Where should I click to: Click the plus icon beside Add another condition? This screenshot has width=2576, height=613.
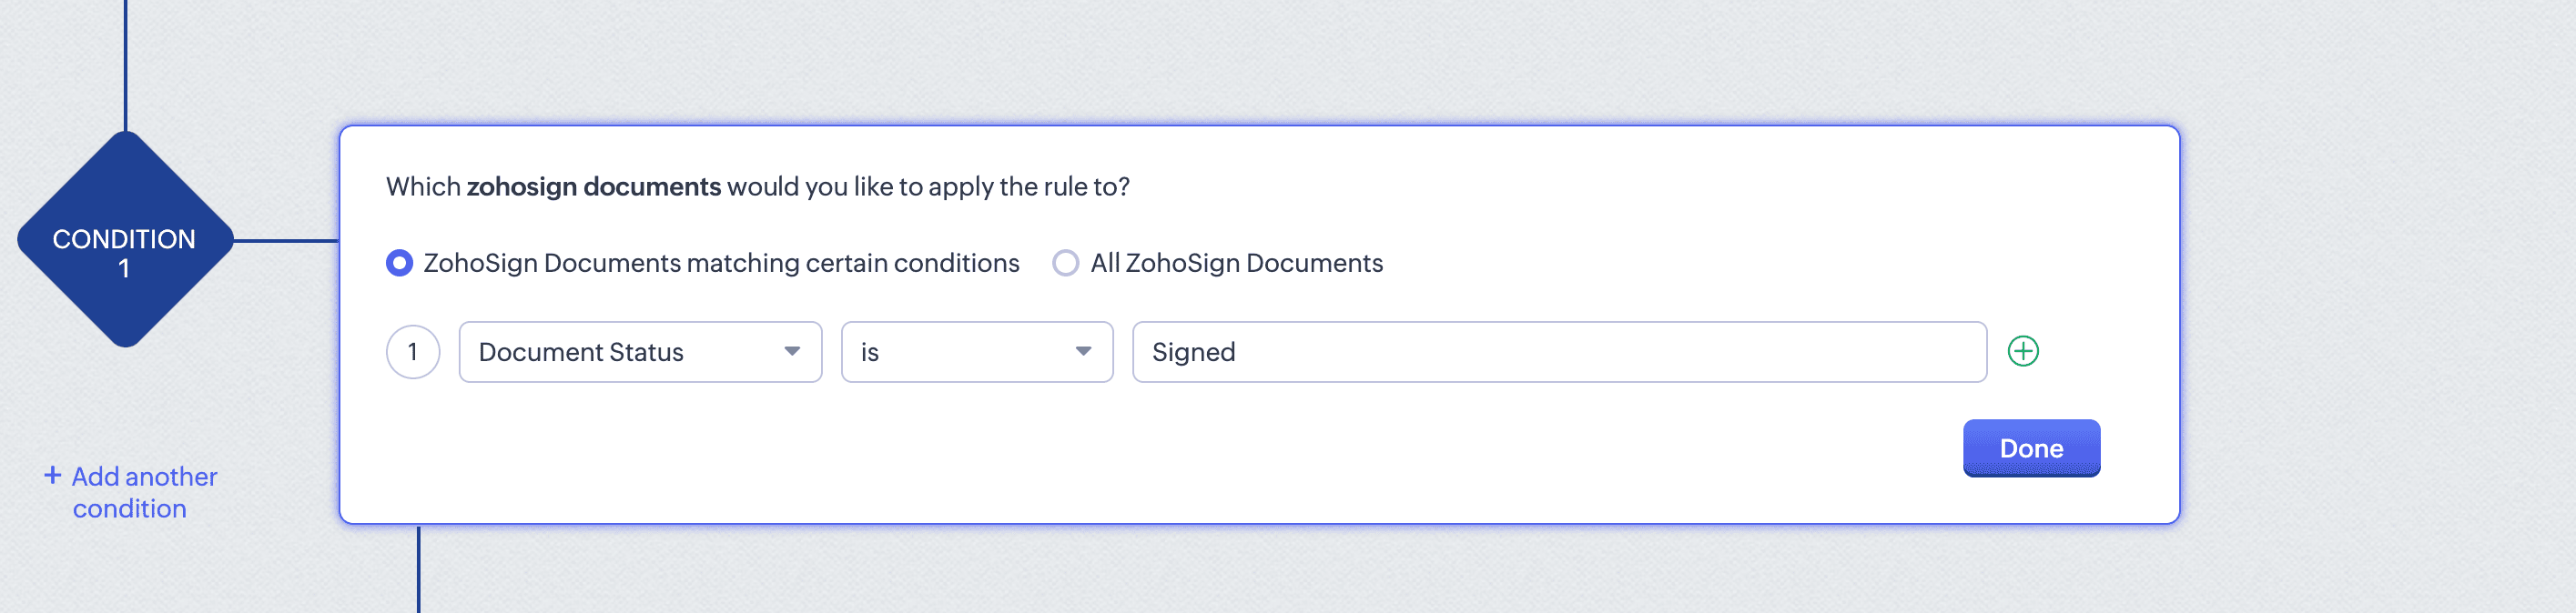[x=53, y=476]
